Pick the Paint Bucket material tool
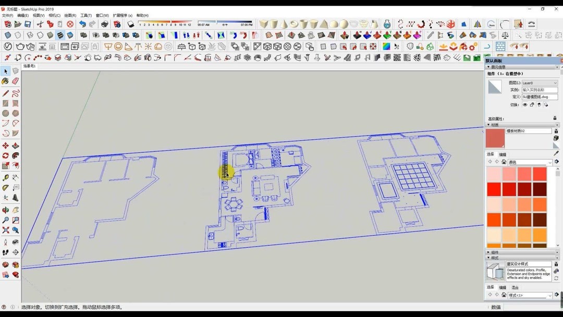Viewport: 563px width, 317px height. pyautogui.click(x=6, y=82)
